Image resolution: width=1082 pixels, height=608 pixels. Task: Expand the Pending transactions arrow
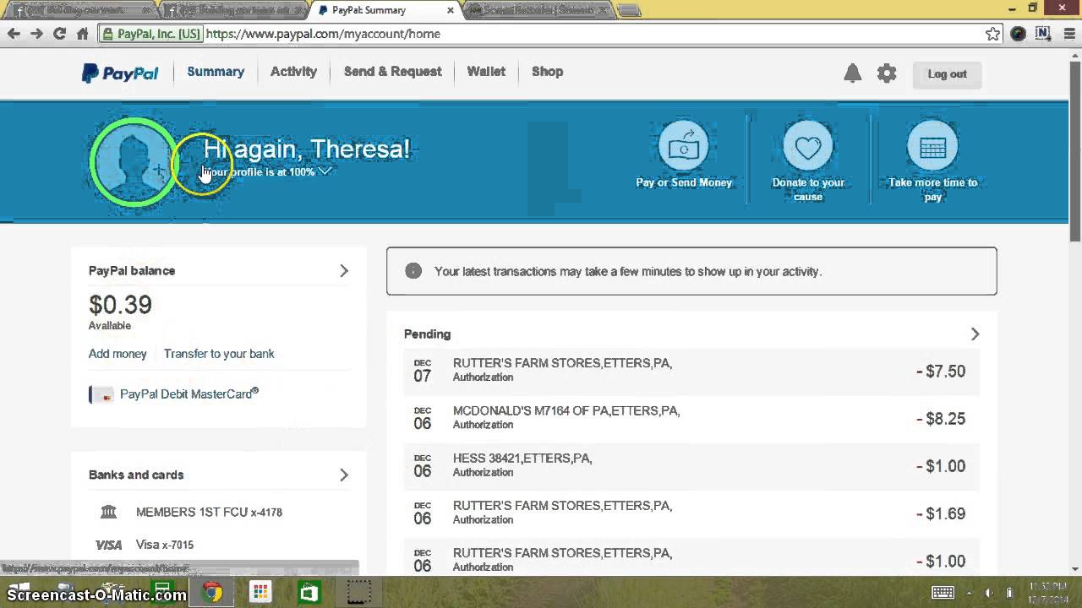(975, 334)
